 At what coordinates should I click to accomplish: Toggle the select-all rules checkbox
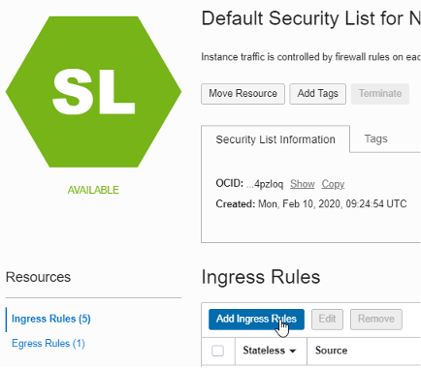tap(217, 351)
